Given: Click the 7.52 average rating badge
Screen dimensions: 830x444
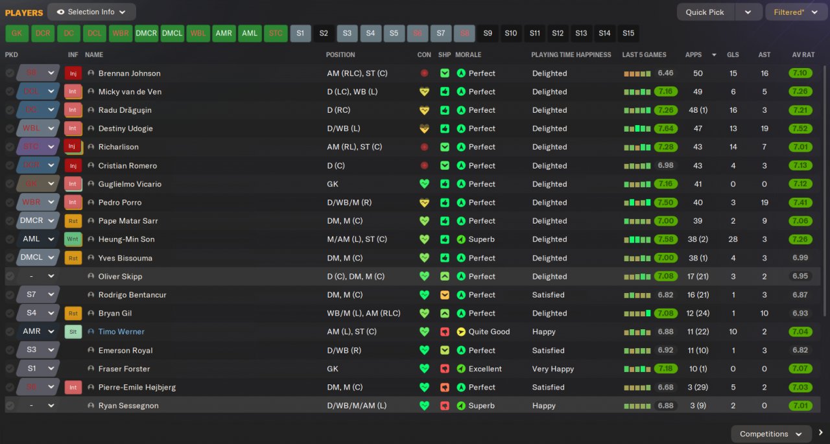Looking at the screenshot, I should [800, 128].
